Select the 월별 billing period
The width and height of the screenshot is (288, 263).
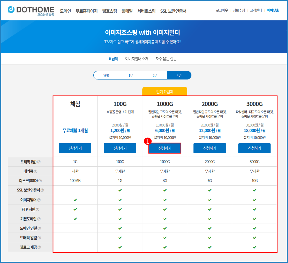tap(106, 75)
